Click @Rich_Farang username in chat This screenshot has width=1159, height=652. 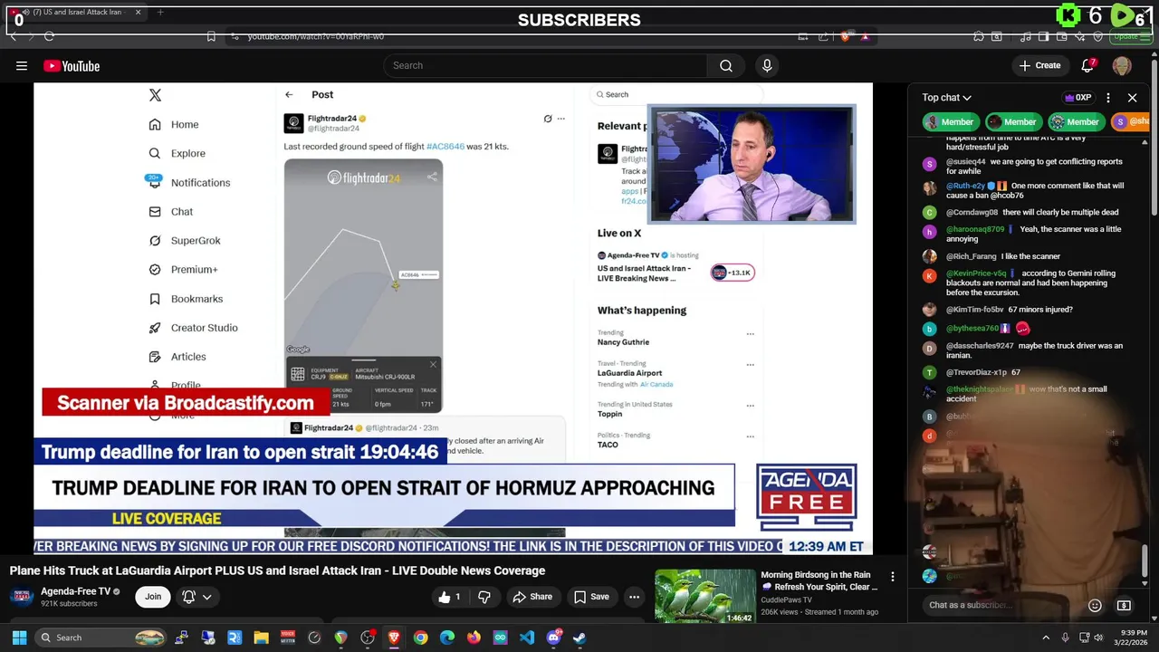(972, 256)
